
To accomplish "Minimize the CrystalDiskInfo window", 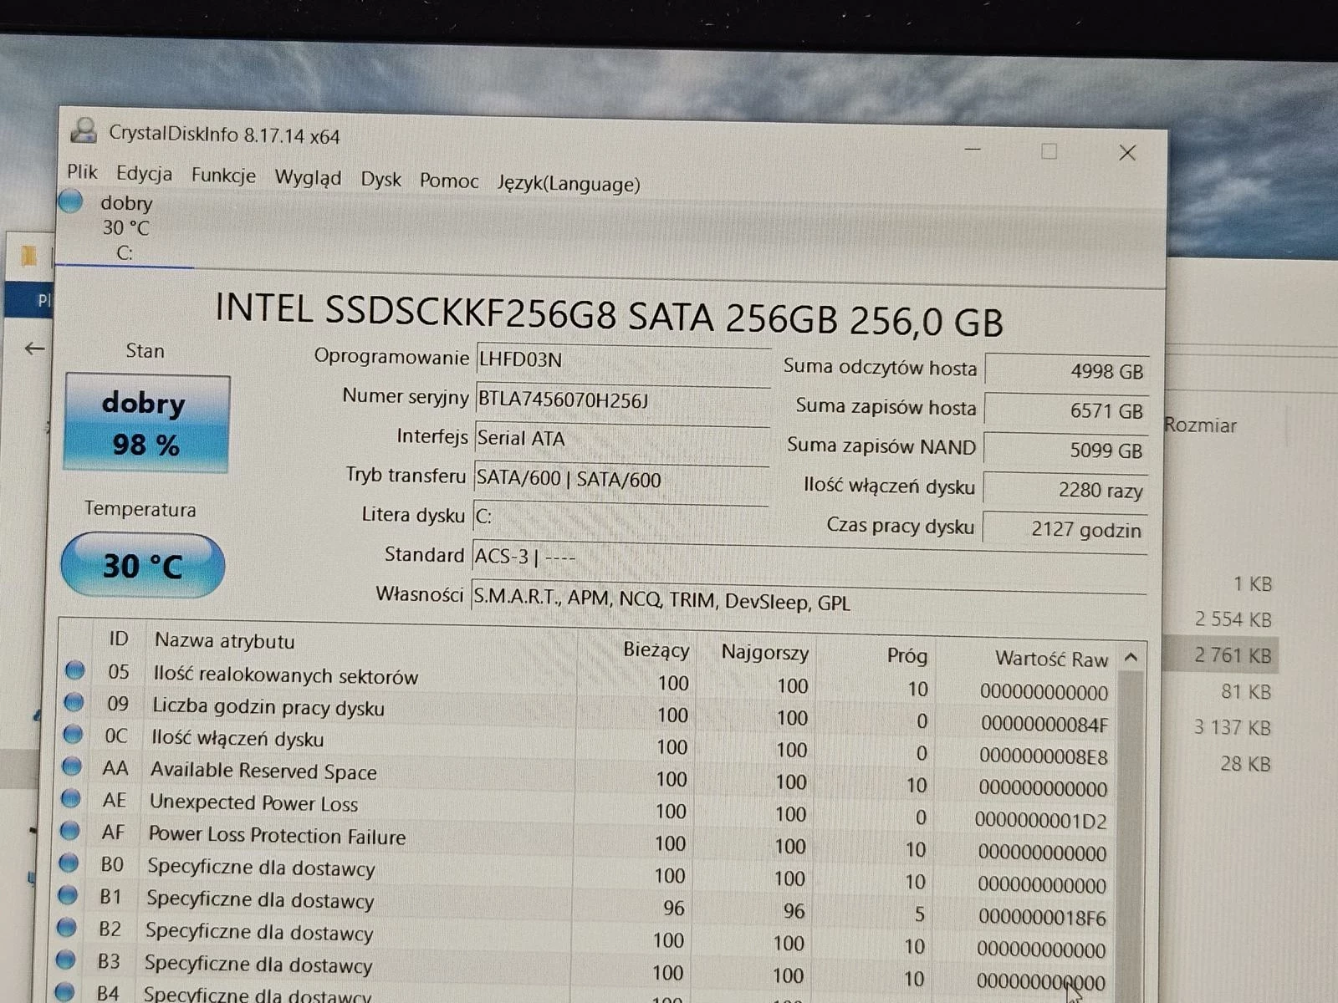I will pos(972,149).
